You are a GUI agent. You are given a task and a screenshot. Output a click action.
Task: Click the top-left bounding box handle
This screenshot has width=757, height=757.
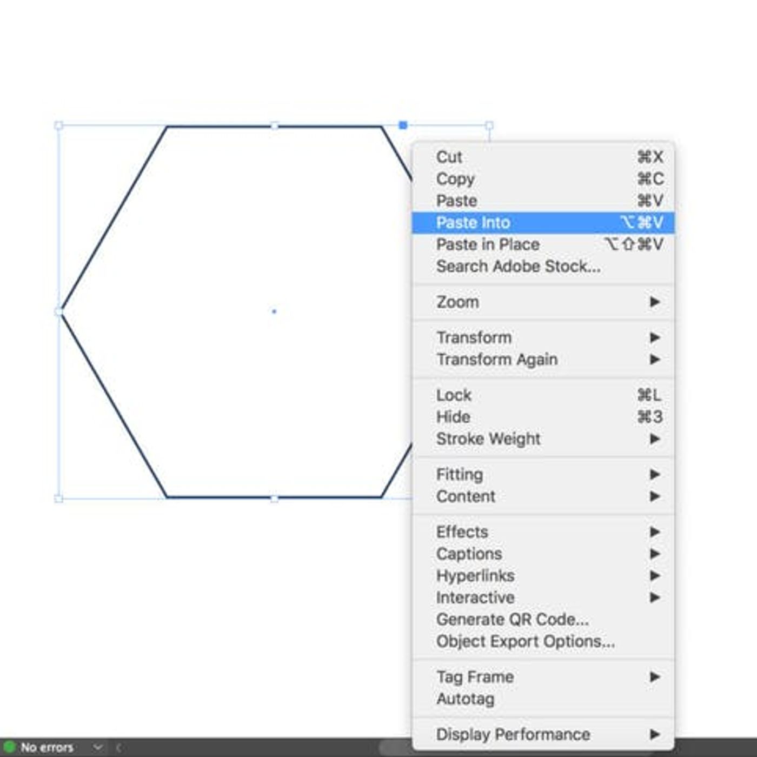[59, 125]
